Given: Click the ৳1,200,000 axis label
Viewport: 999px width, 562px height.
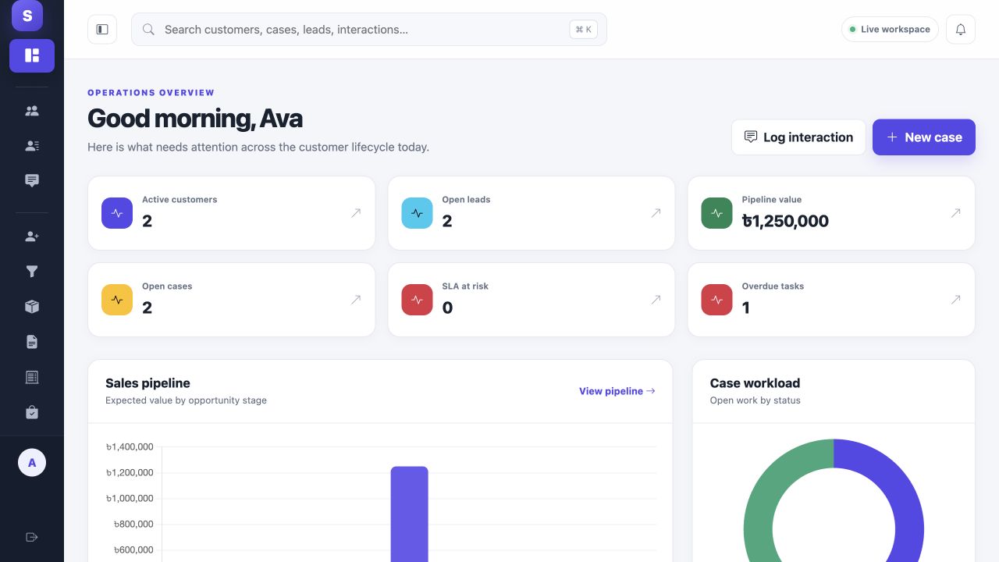Looking at the screenshot, I should point(130,472).
